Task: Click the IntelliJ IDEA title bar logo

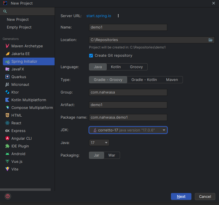Action: coord(5,3)
